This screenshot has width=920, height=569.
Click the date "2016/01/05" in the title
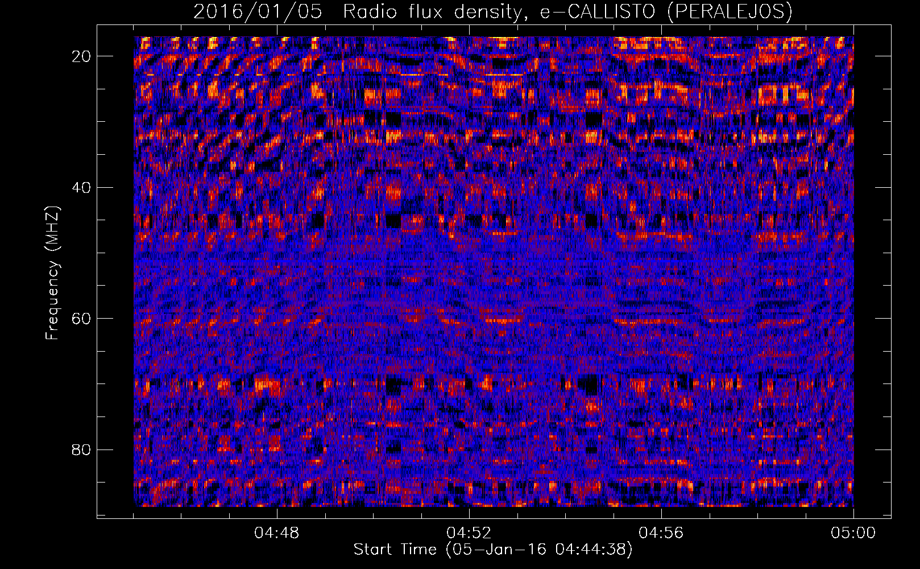coord(258,11)
